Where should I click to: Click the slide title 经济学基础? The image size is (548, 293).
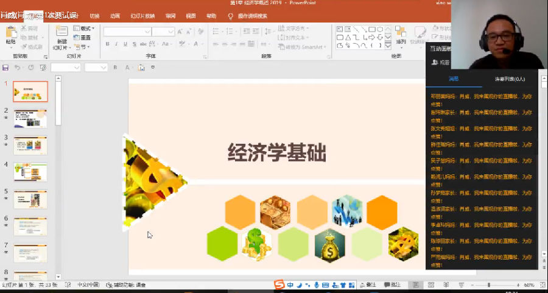click(x=277, y=153)
